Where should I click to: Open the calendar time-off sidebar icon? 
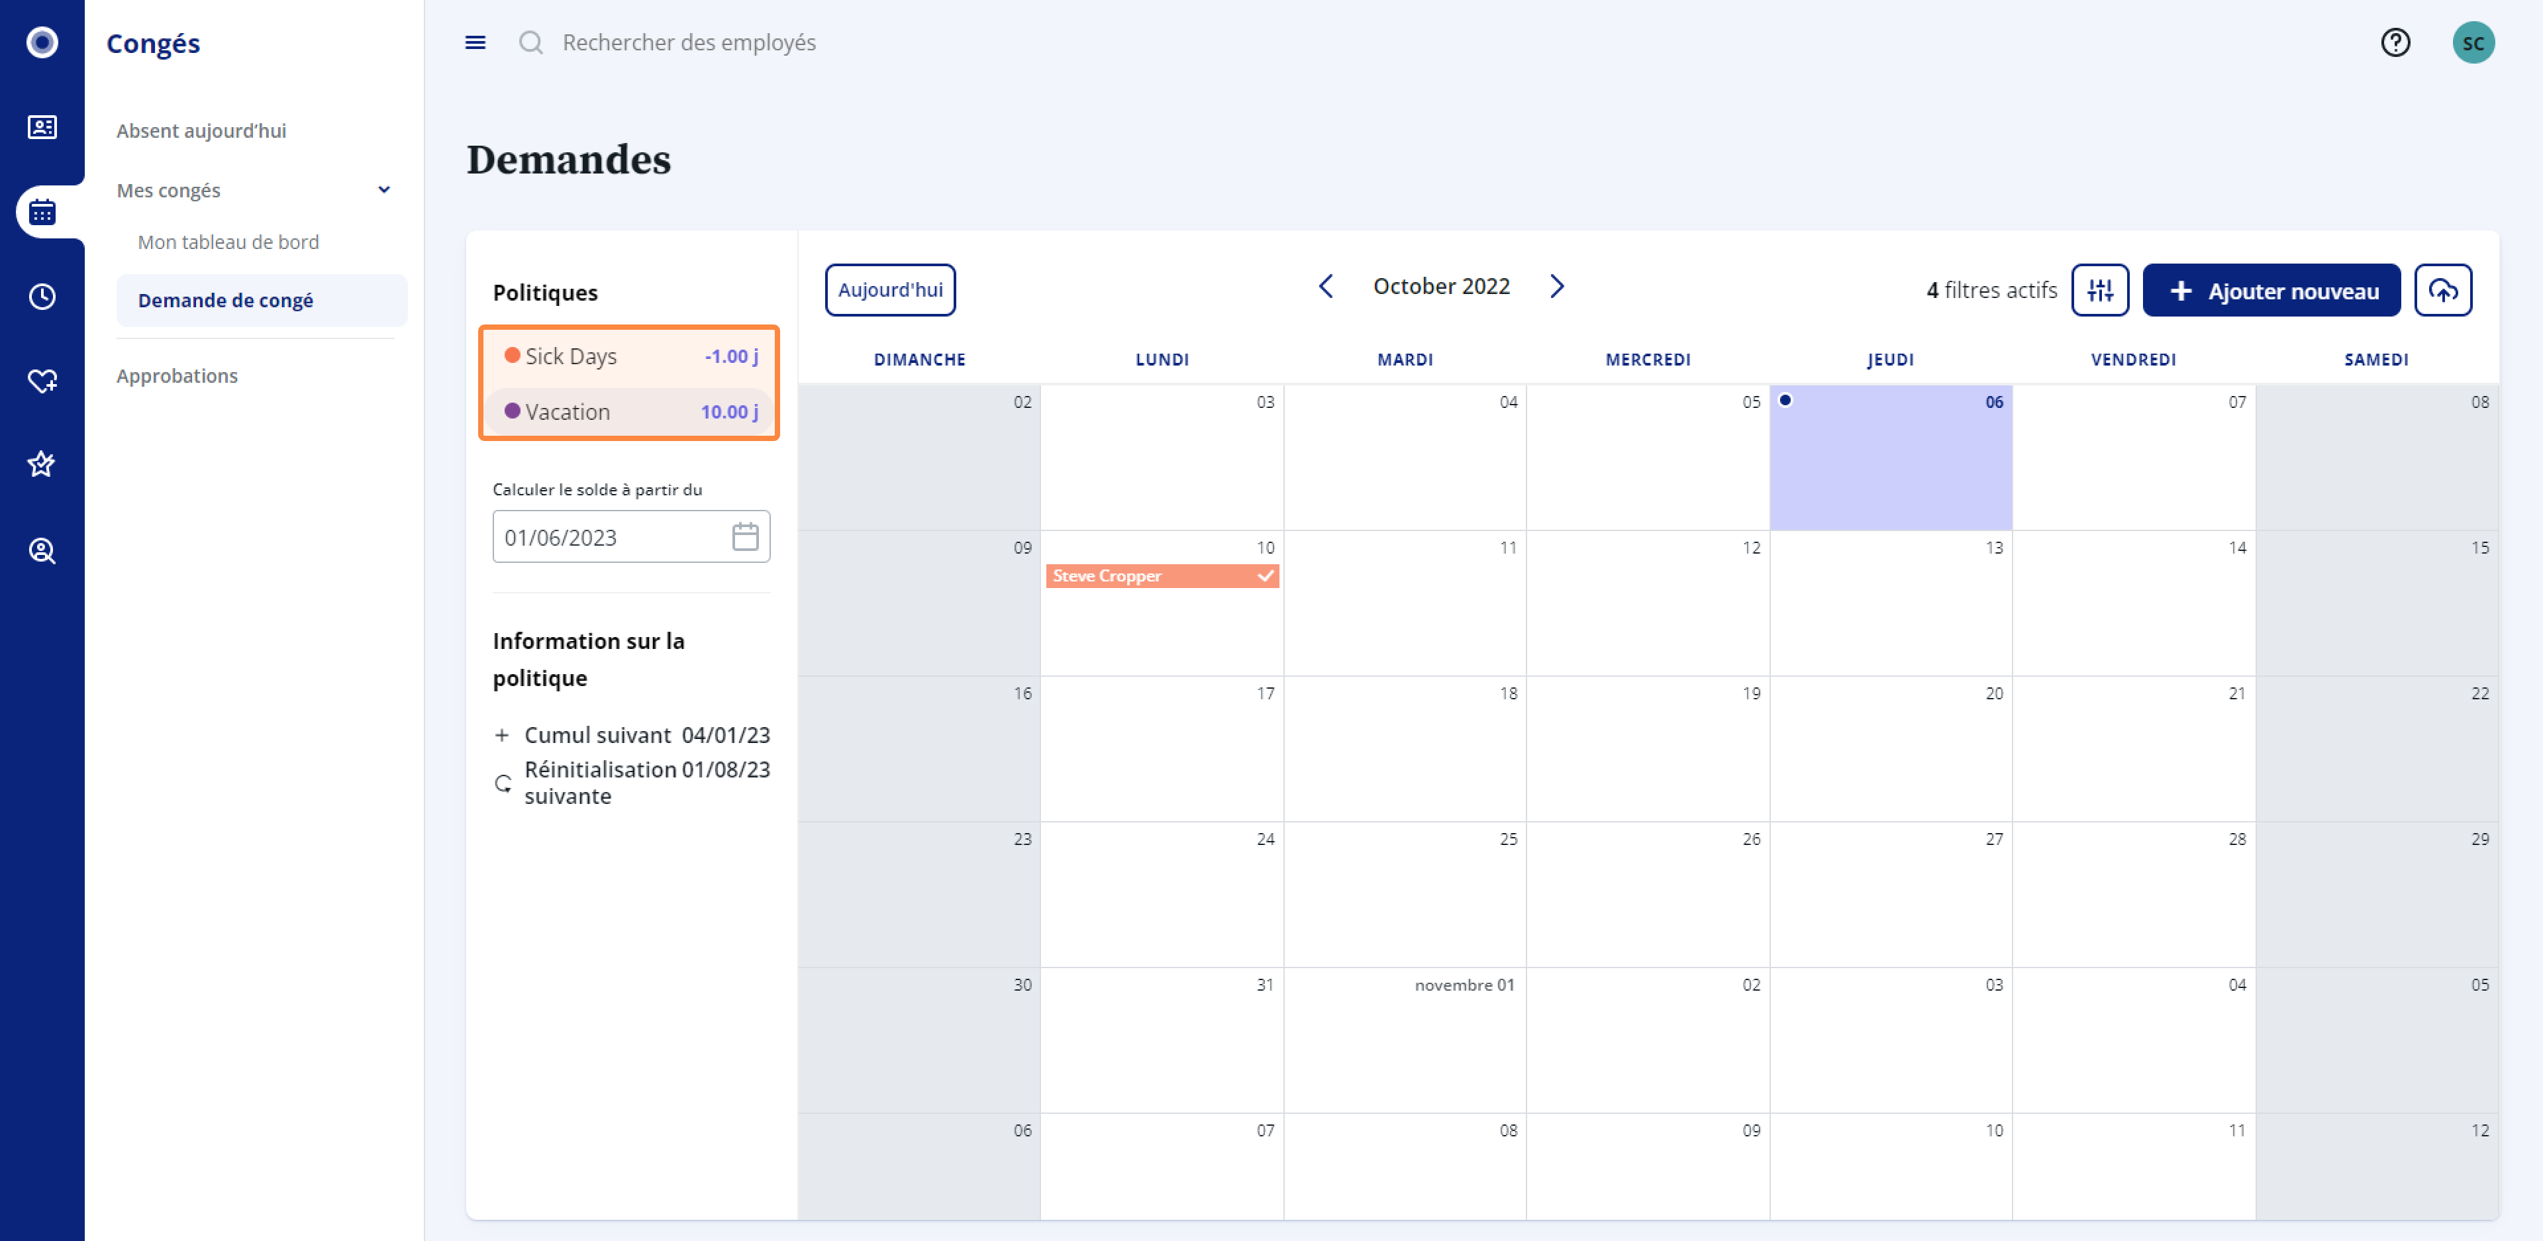[x=42, y=213]
